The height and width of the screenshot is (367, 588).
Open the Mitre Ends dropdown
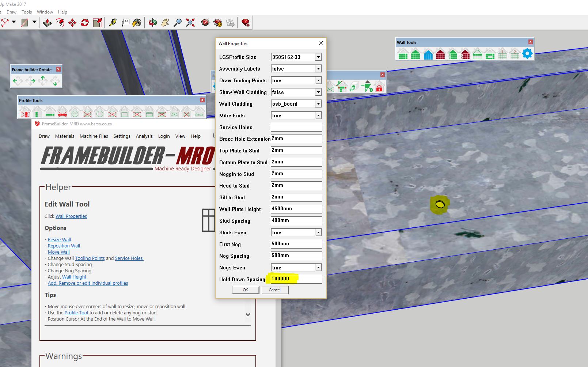click(318, 116)
